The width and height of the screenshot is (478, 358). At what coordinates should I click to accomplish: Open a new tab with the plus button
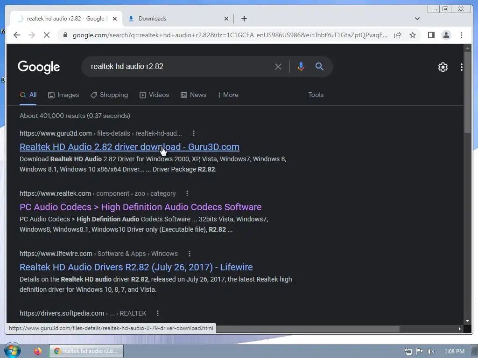pyautogui.click(x=244, y=19)
